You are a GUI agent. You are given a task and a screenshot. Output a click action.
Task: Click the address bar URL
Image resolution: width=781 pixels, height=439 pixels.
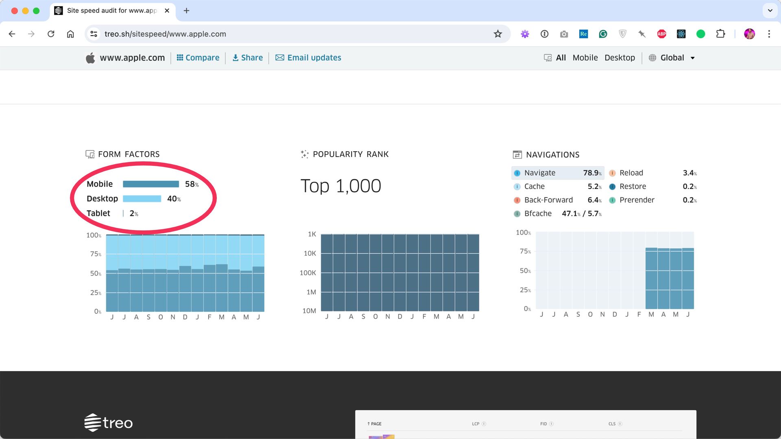165,34
